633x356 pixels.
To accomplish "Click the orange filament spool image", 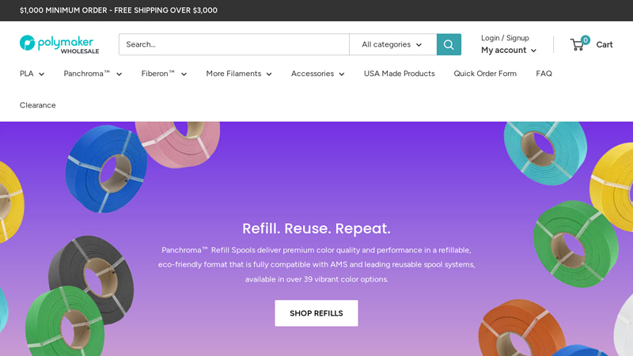I will point(519,326).
